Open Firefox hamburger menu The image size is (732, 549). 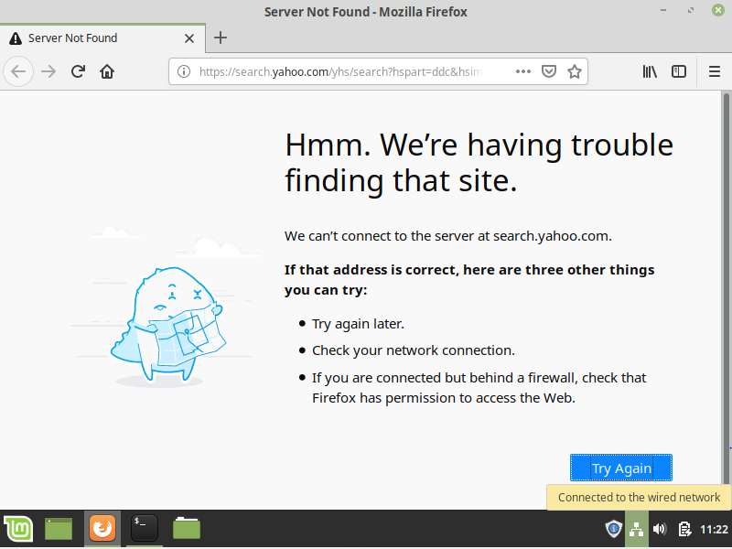[x=715, y=71]
